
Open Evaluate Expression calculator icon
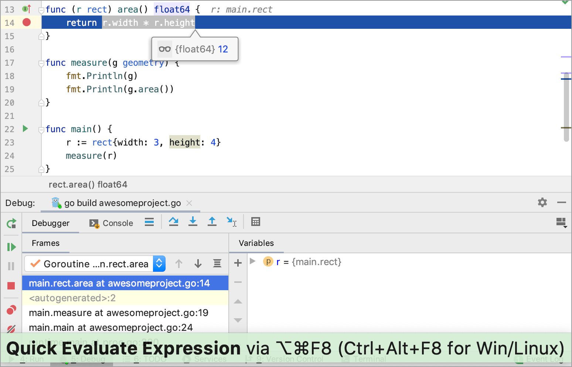(256, 222)
